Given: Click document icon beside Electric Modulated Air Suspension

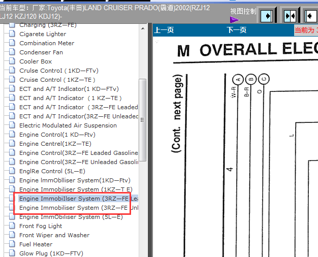Looking at the screenshot, I should (x=12, y=125).
